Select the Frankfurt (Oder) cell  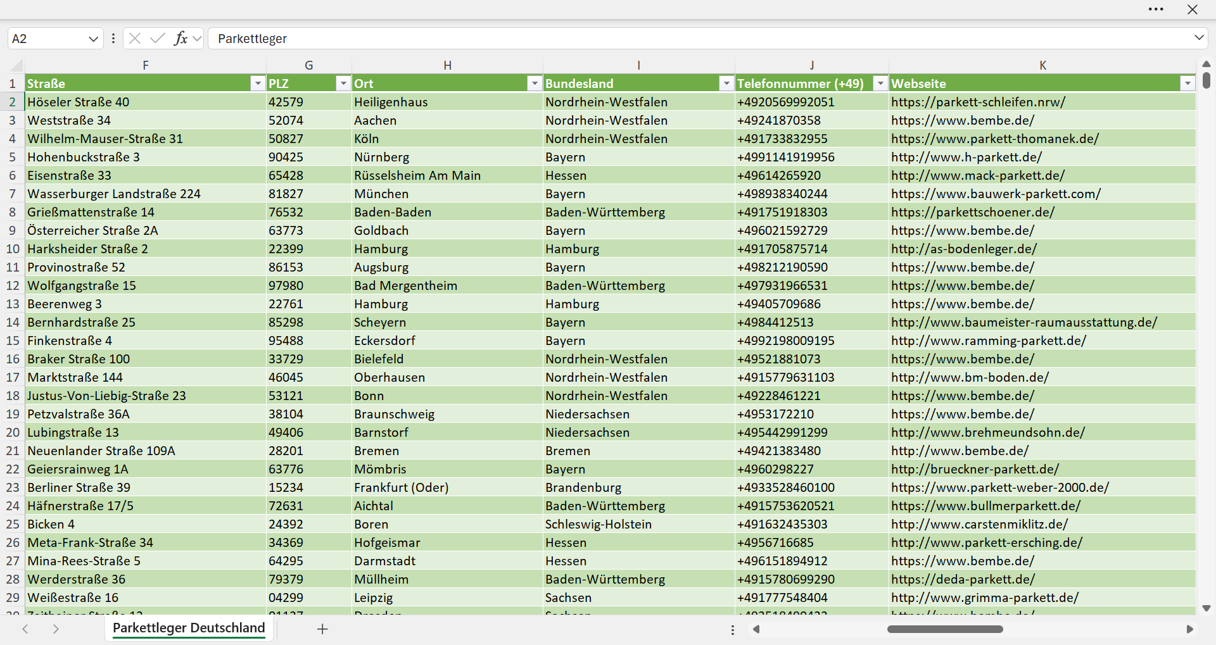pos(448,487)
